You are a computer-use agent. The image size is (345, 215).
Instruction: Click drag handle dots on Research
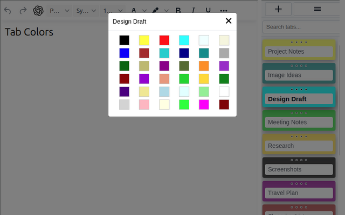pos(299,137)
